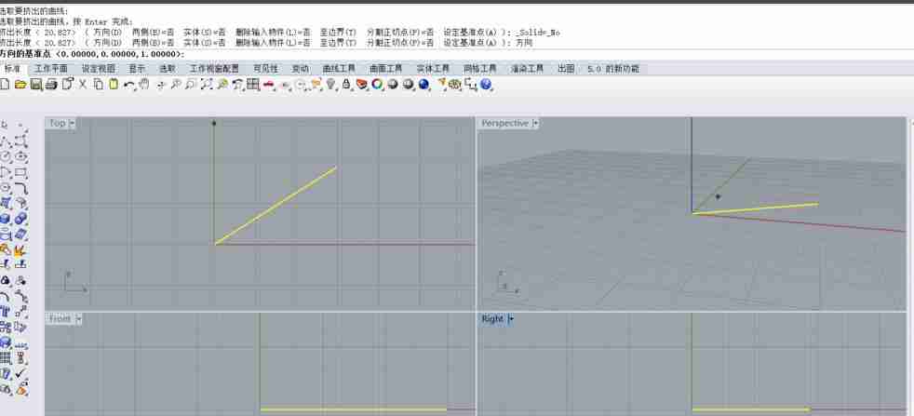This screenshot has height=416, width=914.
Task: Switch to the 曲面工具 tab
Action: (x=386, y=69)
